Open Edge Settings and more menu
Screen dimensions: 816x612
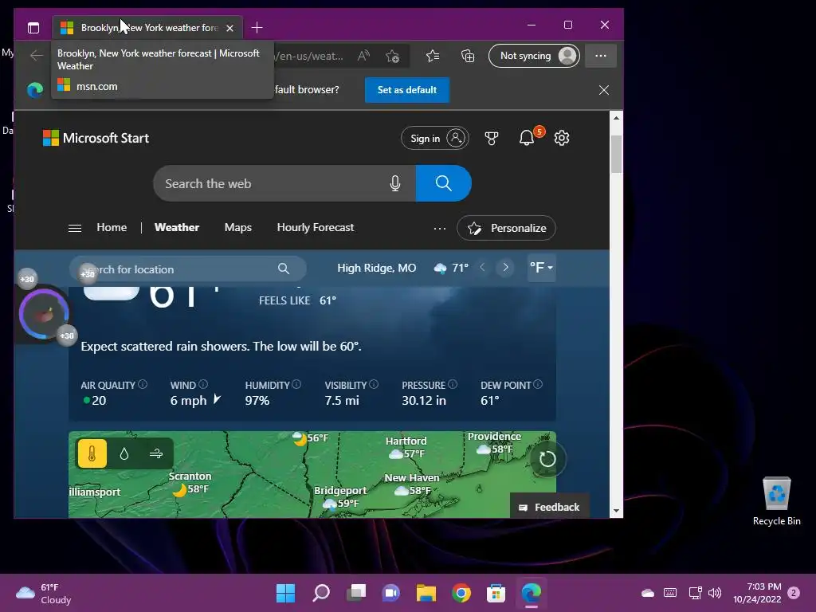point(601,56)
